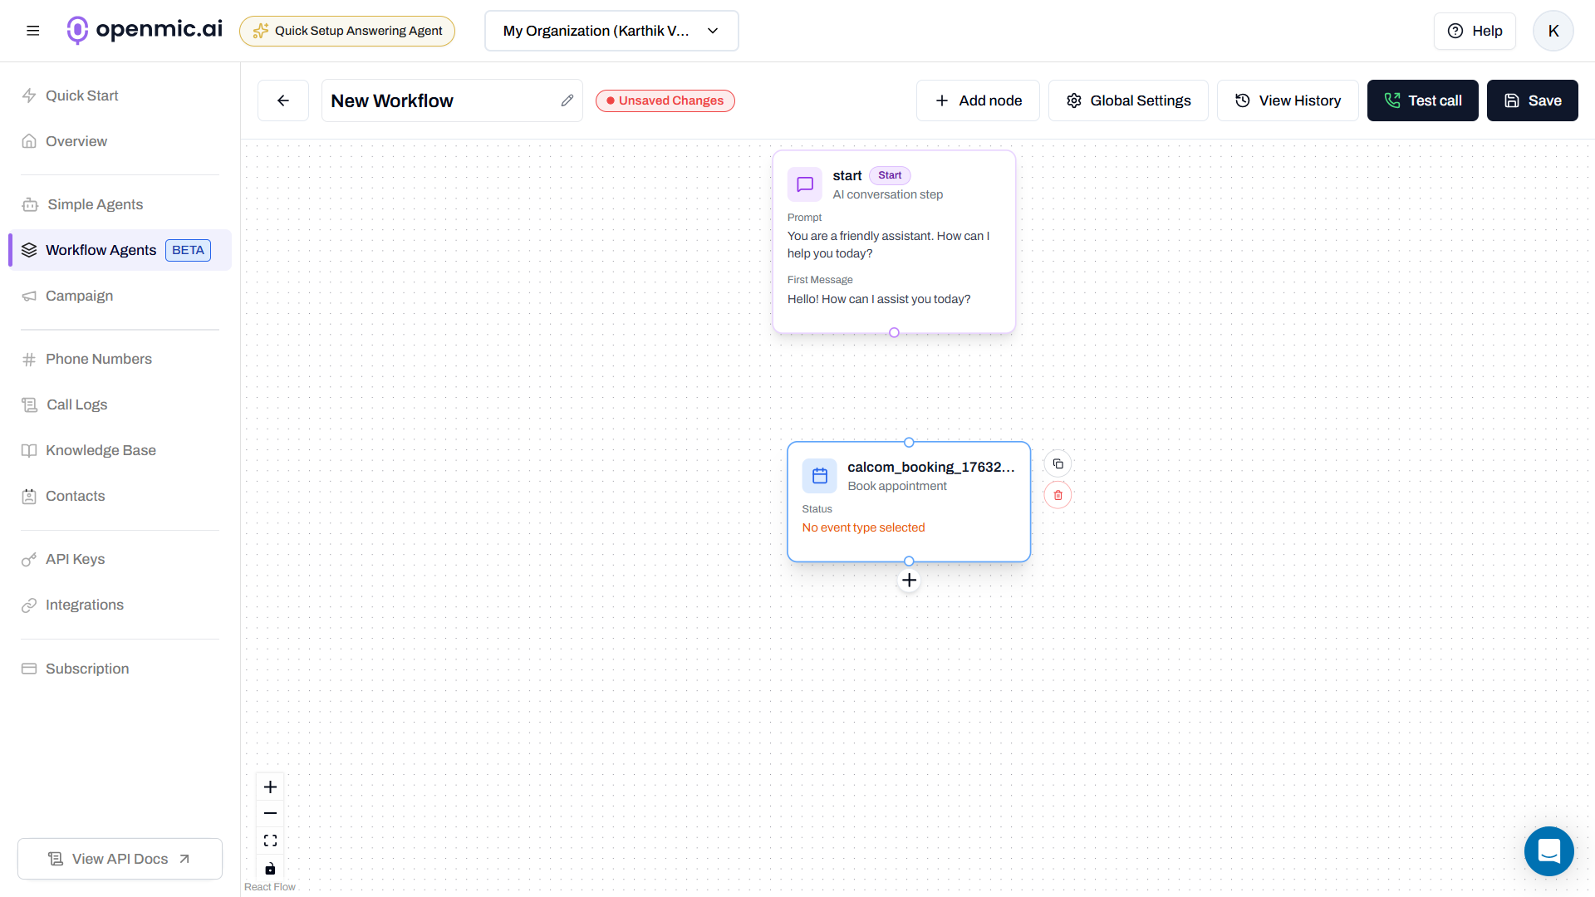Zoom in using the canvas plus control
This screenshot has width=1595, height=897.
click(x=270, y=786)
